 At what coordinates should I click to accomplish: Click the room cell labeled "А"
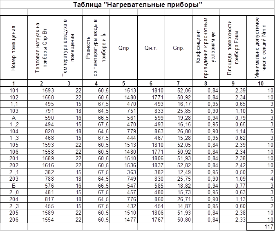pos(13,117)
